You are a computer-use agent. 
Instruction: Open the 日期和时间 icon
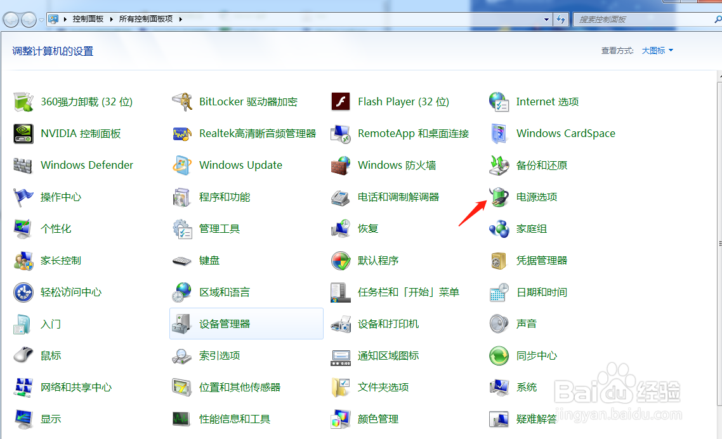499,292
